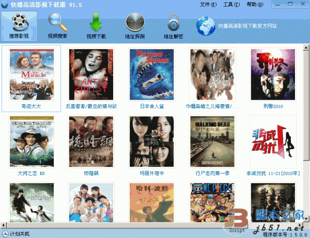The height and width of the screenshot is (238, 310).
Task: Select The Walking Dead poster
Action: click(x=212, y=141)
